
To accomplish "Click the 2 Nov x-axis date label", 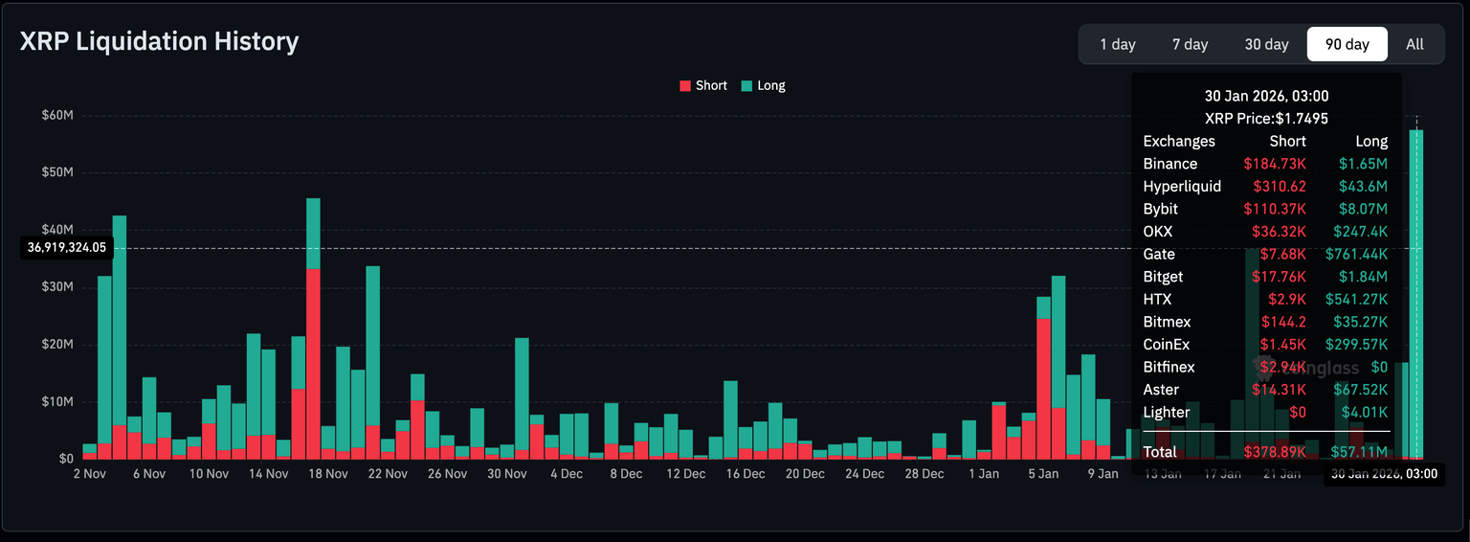I will [89, 474].
